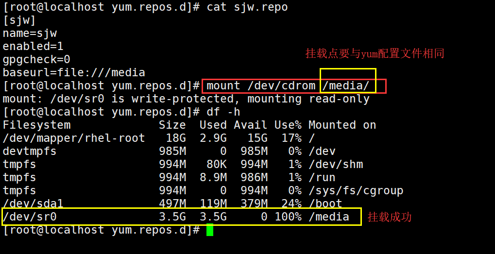Select the "/dev/sda1" filesystem entry
Image resolution: width=495 pixels, height=254 pixels.
tap(33, 204)
